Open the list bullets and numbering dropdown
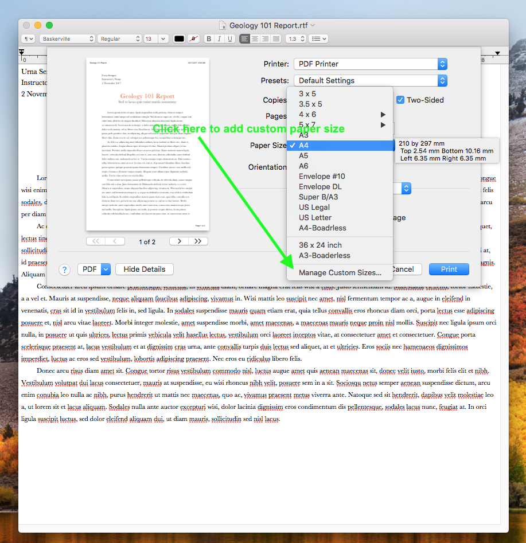Viewport: 526px width, 543px height. 318,39
